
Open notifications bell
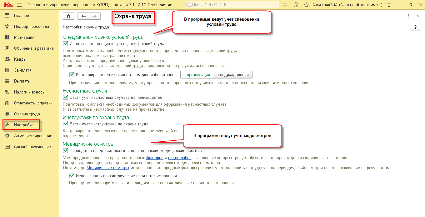pos(285,5)
